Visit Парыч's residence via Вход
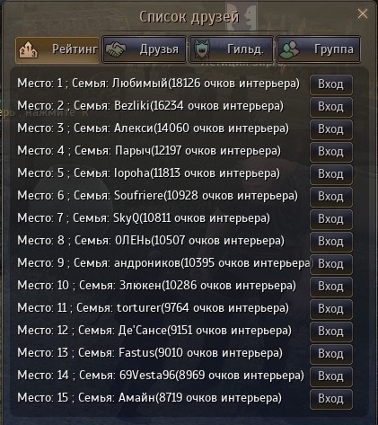Screen dimensions: 378x425 pos(331,152)
